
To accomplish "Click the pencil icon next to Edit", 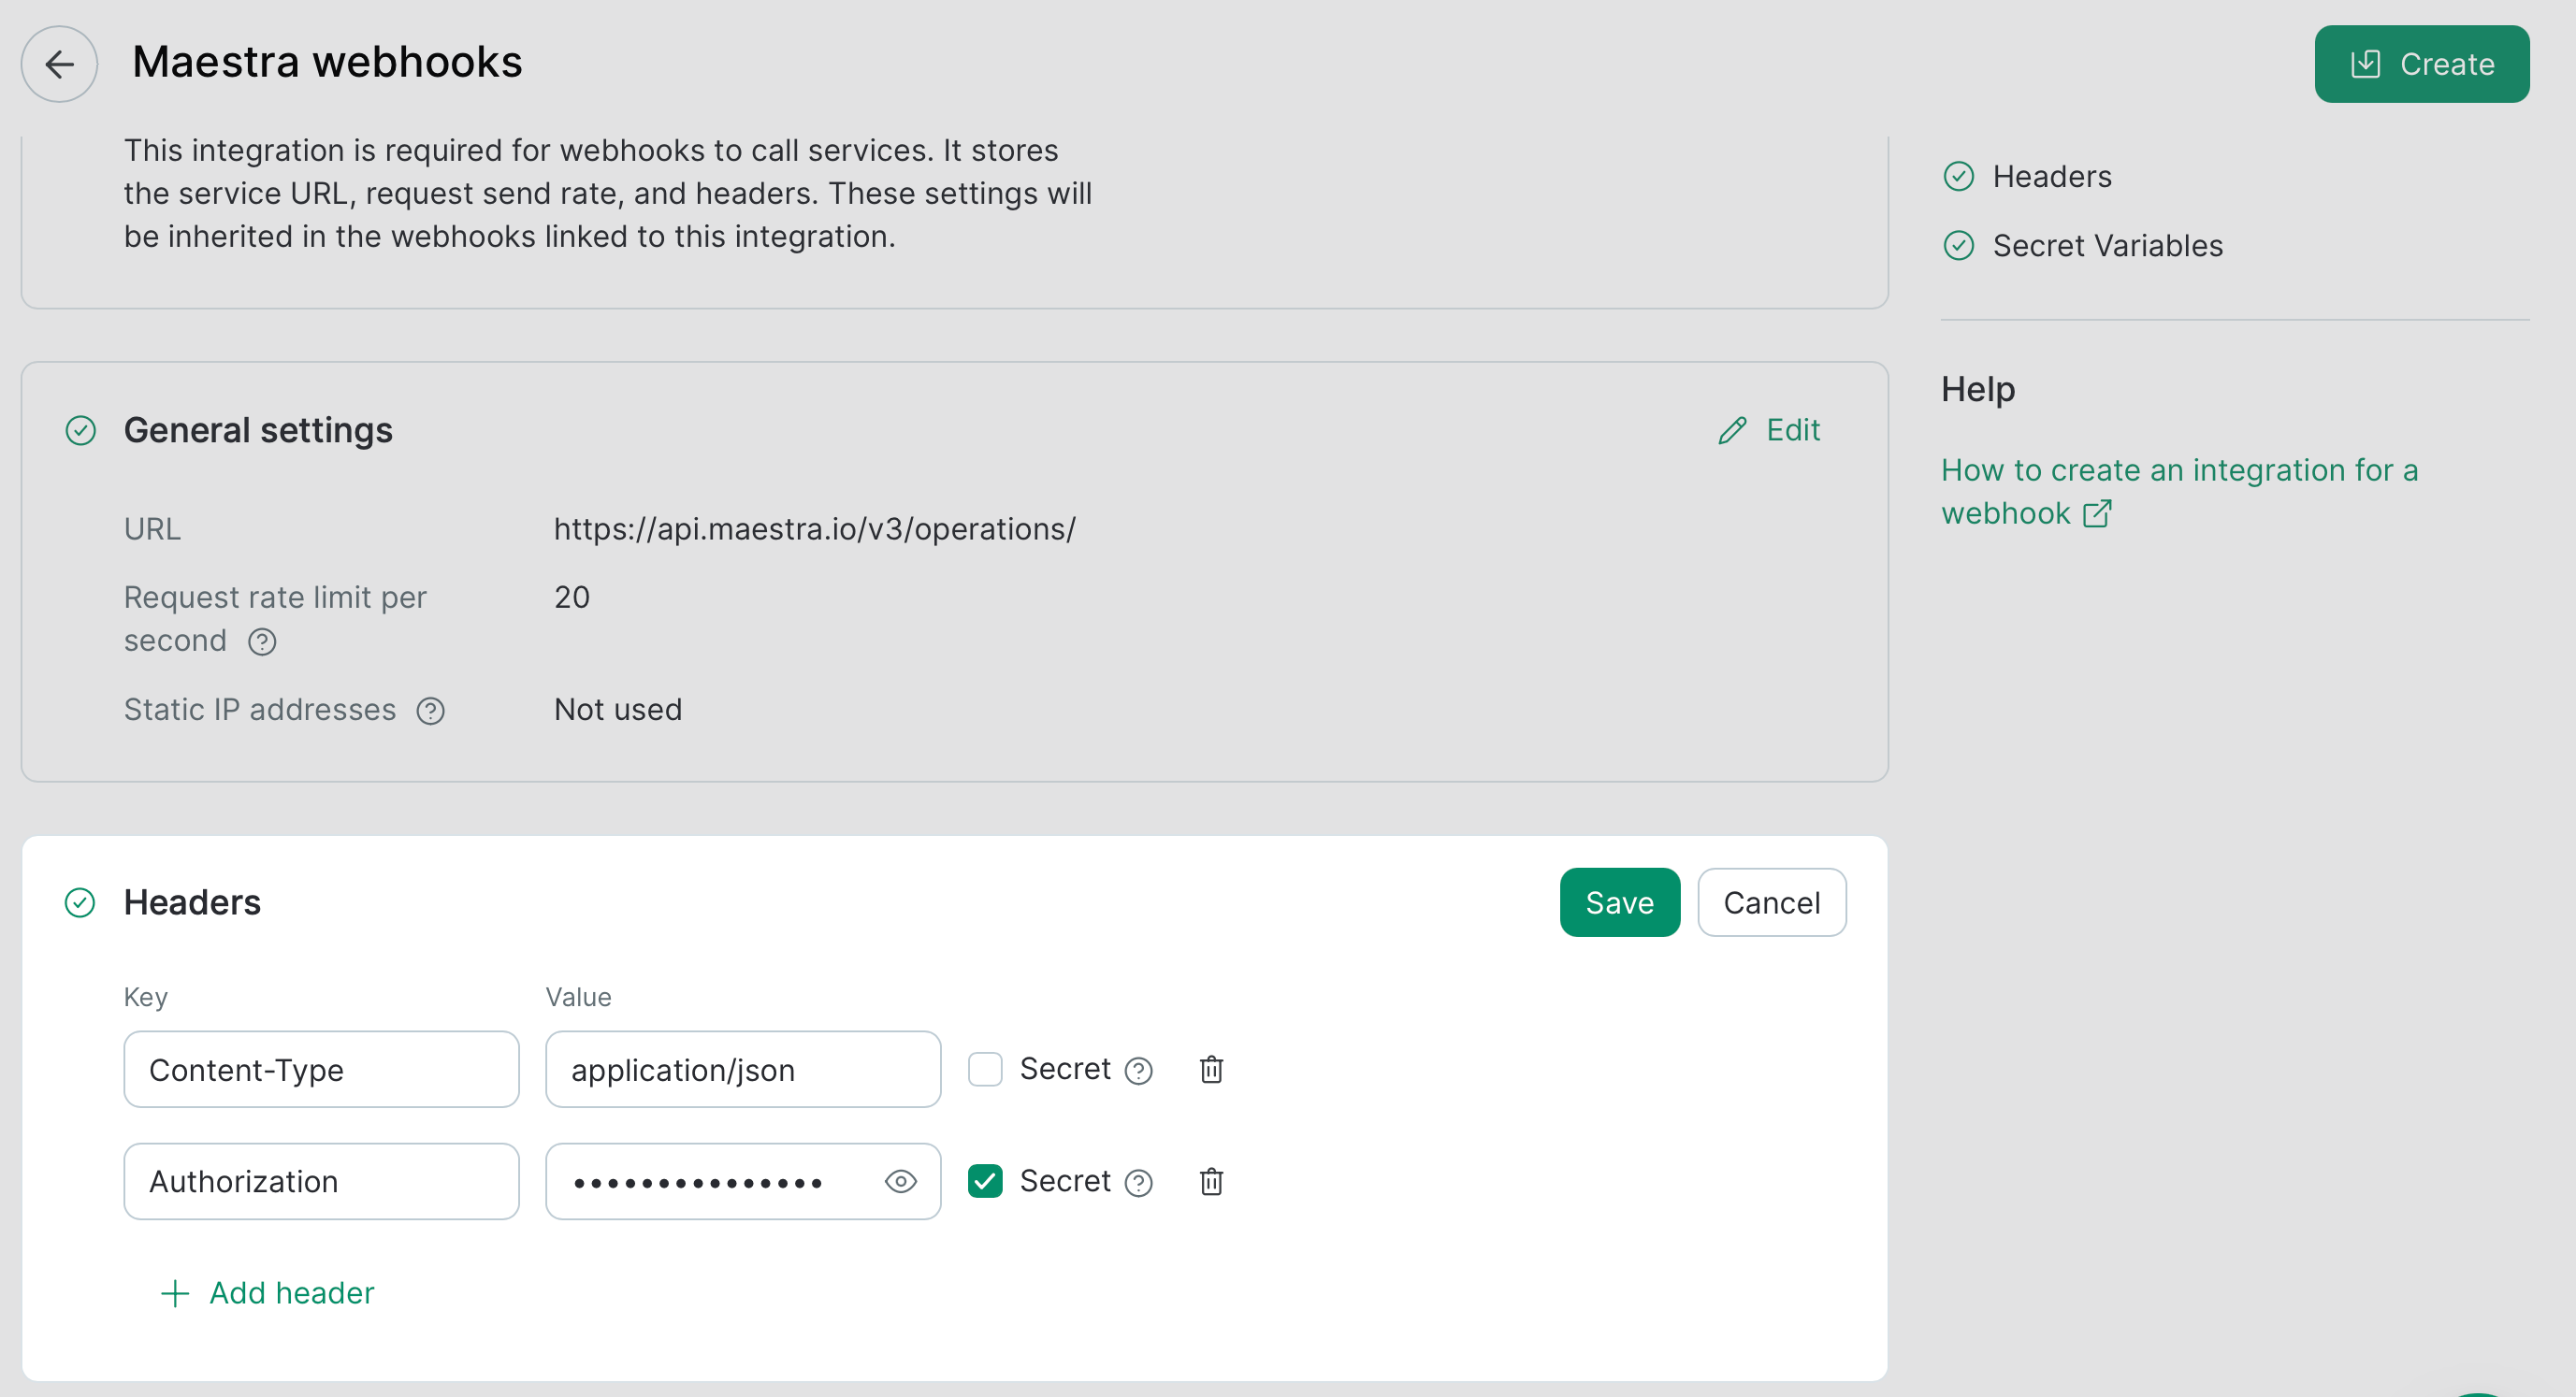I will [1732, 431].
